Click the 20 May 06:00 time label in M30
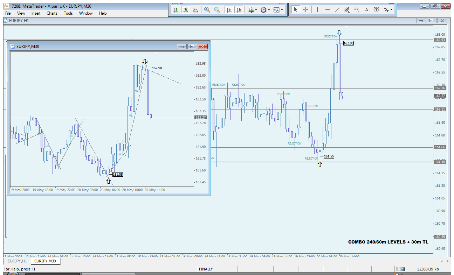 [110, 190]
